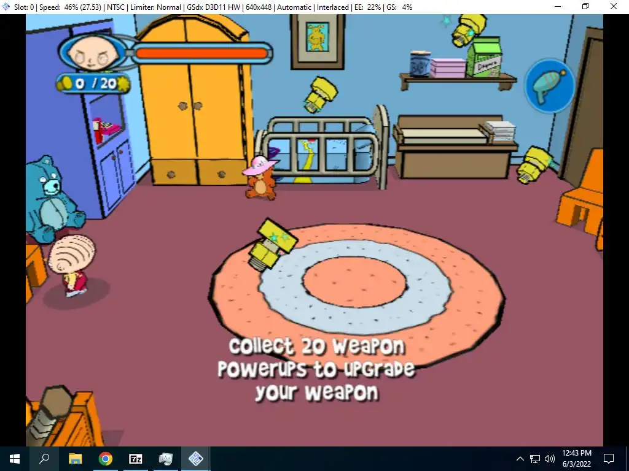Show hidden system tray icons
The height and width of the screenshot is (471, 629).
point(520,459)
